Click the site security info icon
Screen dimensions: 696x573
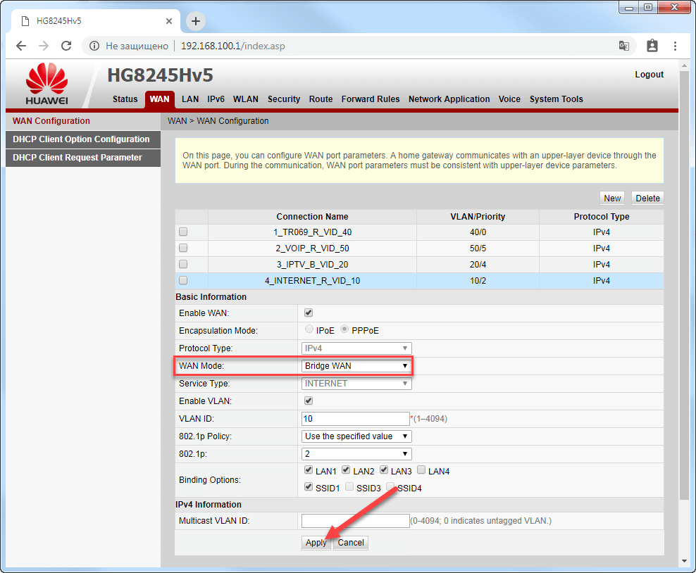pos(94,45)
